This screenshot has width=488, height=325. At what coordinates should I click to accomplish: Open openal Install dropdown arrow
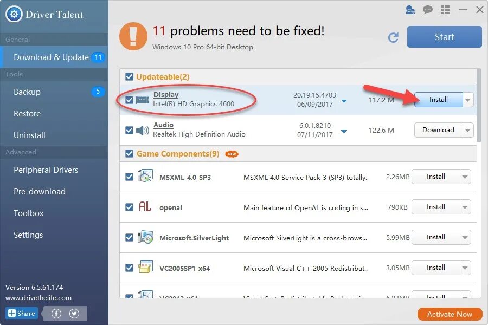click(465, 207)
